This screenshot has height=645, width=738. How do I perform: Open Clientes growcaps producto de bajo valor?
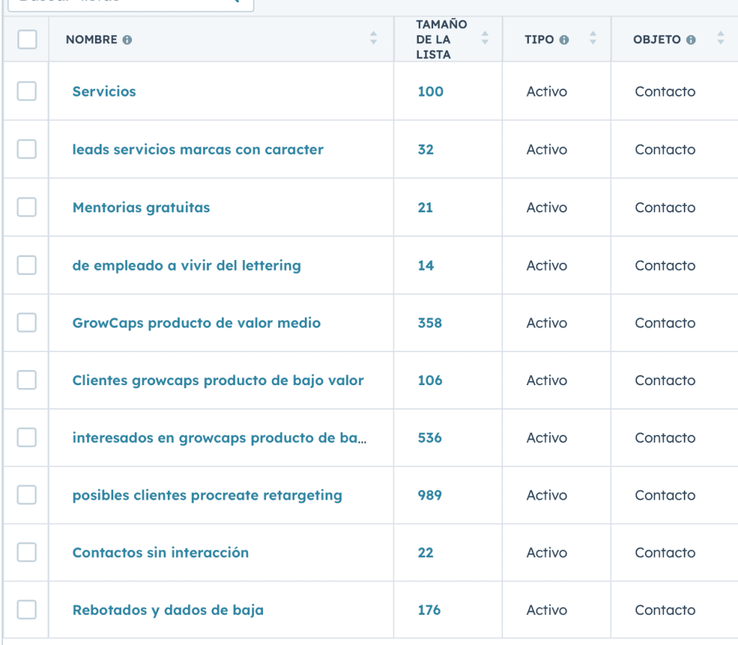click(218, 380)
